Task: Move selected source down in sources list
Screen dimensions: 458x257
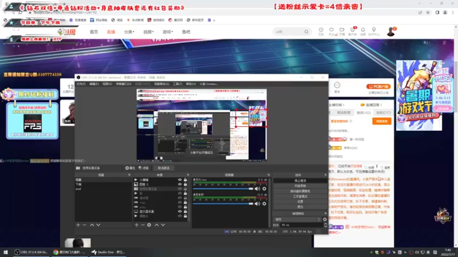Action: tap(163, 225)
